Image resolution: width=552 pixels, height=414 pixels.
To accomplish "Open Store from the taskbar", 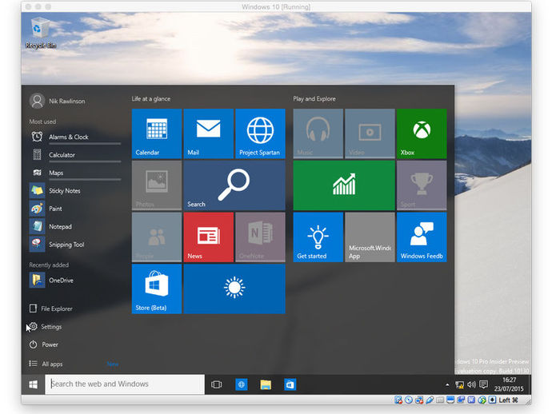I will coord(290,384).
